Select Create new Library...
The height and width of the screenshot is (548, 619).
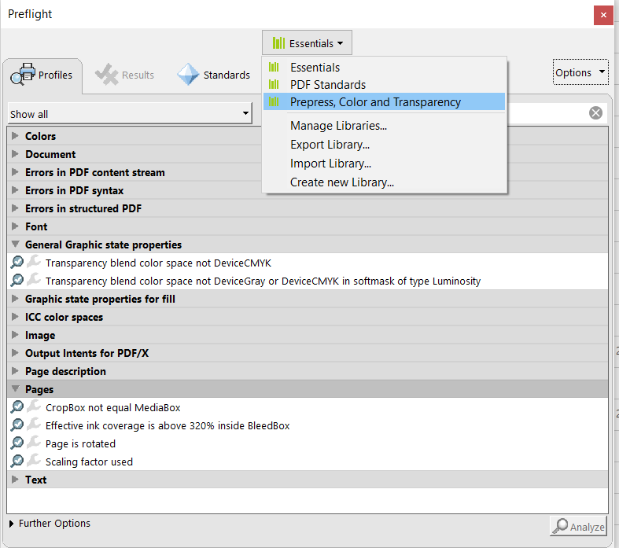384,182
